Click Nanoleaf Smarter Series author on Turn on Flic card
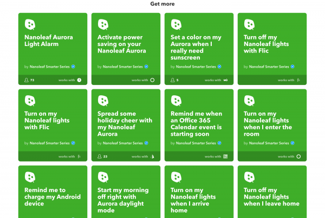The image size is (325, 218). click(49, 143)
